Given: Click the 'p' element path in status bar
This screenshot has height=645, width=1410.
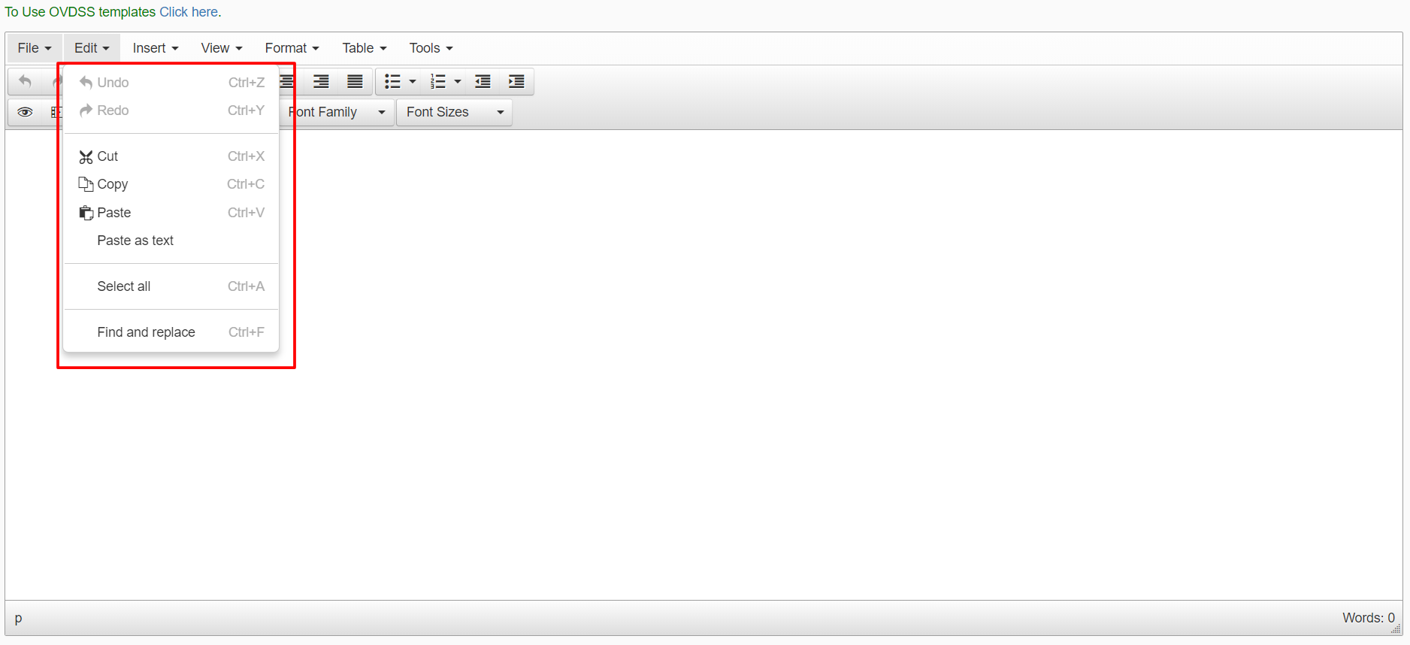Looking at the screenshot, I should coord(19,618).
